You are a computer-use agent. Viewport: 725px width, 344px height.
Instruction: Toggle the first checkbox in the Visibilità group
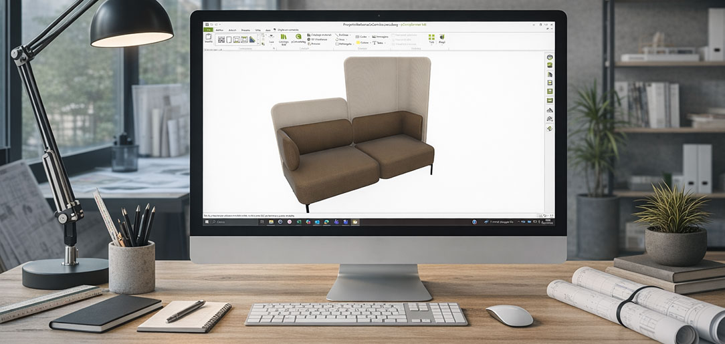[x=394, y=35]
